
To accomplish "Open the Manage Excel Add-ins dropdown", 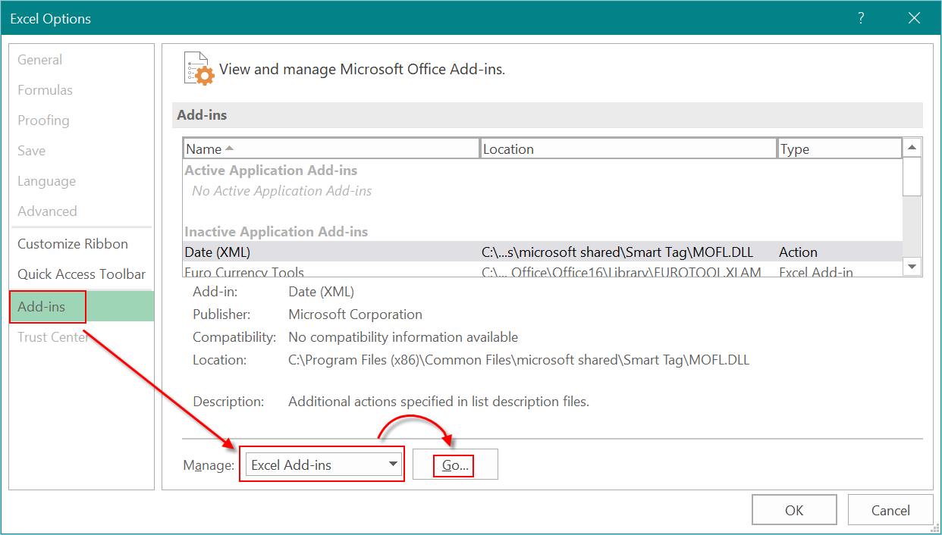I will tap(324, 465).
